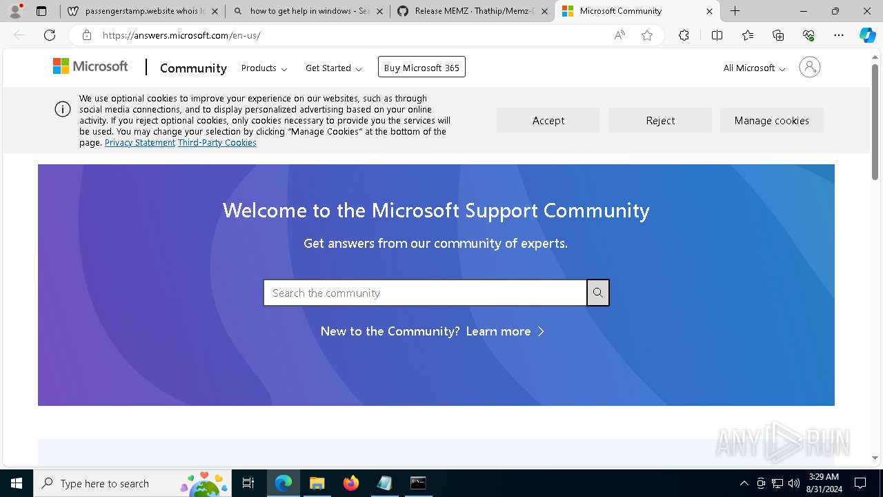The width and height of the screenshot is (883, 497).
Task: Click the page vertical scrollbar thumb
Action: pos(875,121)
